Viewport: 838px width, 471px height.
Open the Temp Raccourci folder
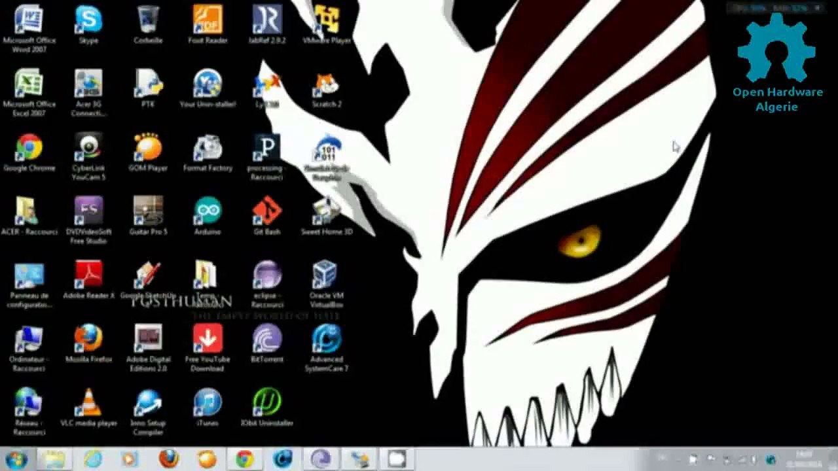208,284
